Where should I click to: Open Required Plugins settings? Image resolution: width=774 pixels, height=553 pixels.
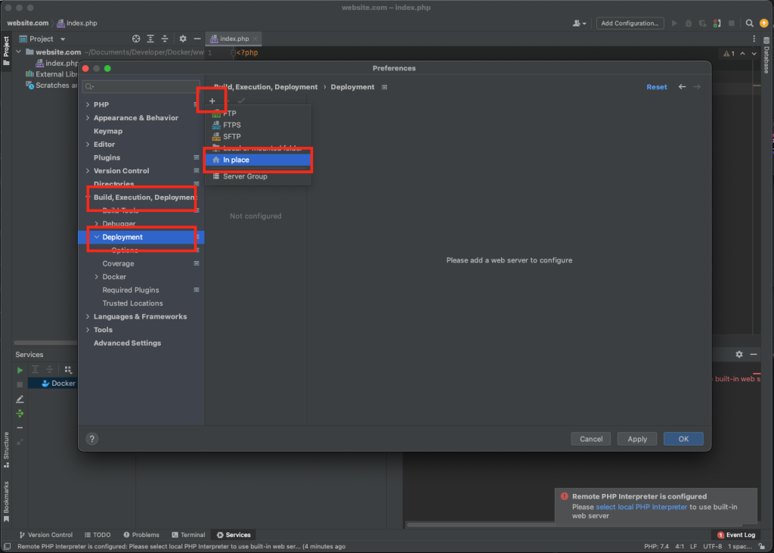tap(131, 290)
